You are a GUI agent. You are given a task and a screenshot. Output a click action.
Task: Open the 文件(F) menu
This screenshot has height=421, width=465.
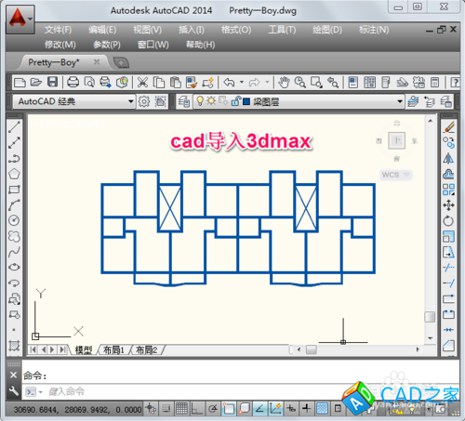[58, 30]
